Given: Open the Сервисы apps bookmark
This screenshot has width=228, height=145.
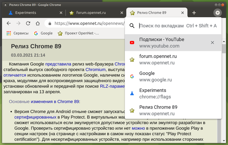Looking at the screenshot, I should (x=18, y=33).
